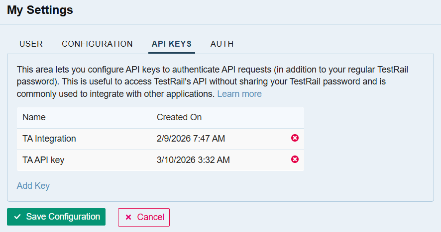Open the Learn more link
The width and height of the screenshot is (441, 232).
pyautogui.click(x=239, y=94)
